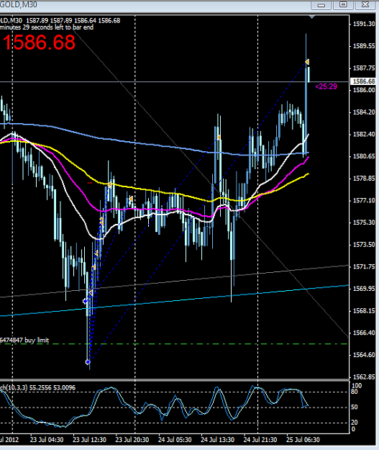
Task: Select the blue trade entry arrow at chart low
Action: (x=88, y=362)
